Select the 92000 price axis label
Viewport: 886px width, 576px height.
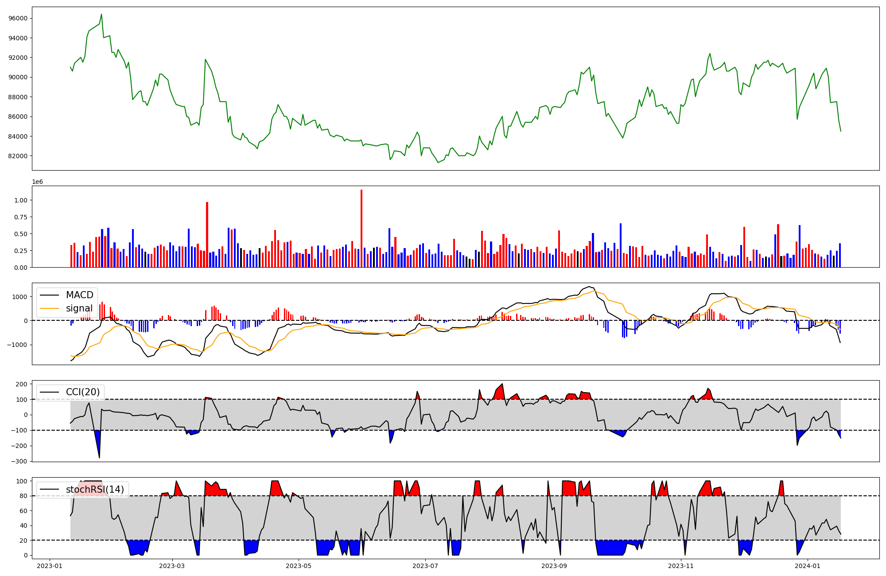pyautogui.click(x=18, y=58)
